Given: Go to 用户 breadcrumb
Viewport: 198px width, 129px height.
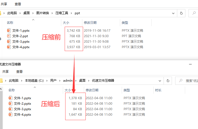Looking at the screenshot, I should pyautogui.click(x=53, y=81).
